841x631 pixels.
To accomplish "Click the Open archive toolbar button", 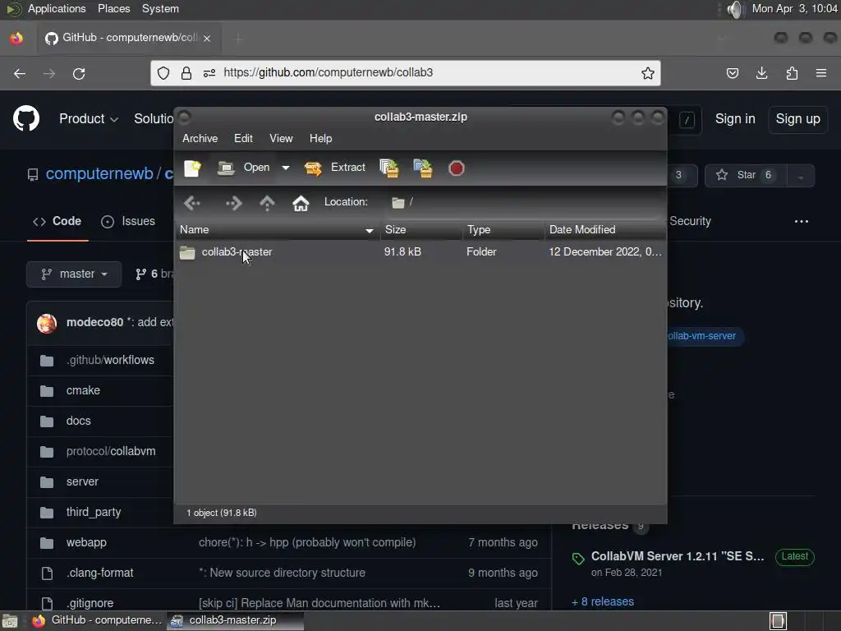I will pyautogui.click(x=244, y=168).
